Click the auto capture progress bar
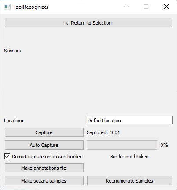The height and width of the screenshot is (190, 177). [x=122, y=145]
